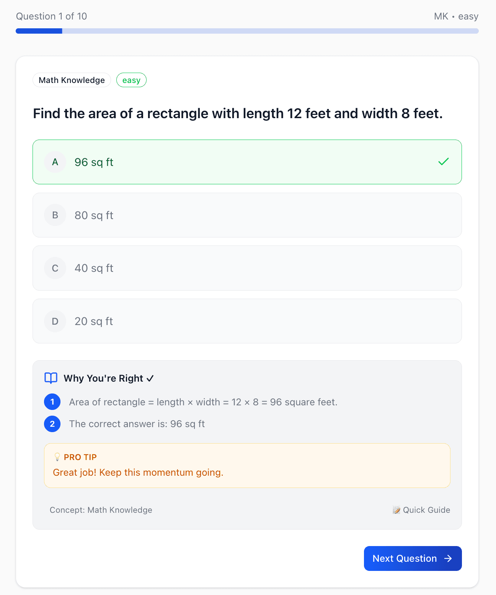The height and width of the screenshot is (595, 496).
Task: Select answer option B, 80 sq ft
Action: pyautogui.click(x=247, y=215)
